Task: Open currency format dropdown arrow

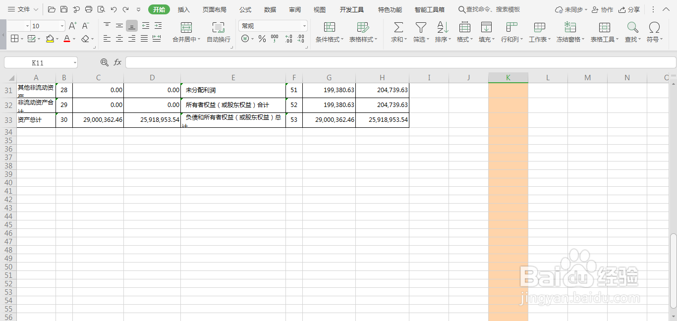Action: coord(252,39)
